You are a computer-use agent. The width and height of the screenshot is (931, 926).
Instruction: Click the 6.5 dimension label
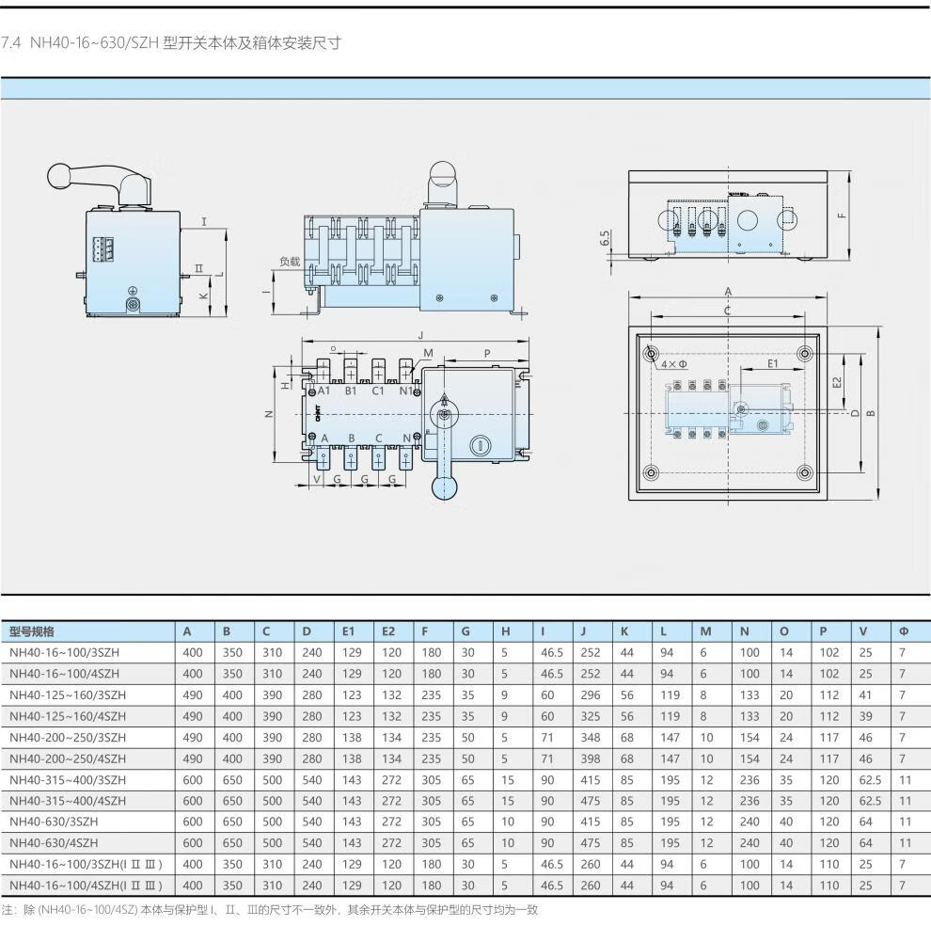click(605, 238)
